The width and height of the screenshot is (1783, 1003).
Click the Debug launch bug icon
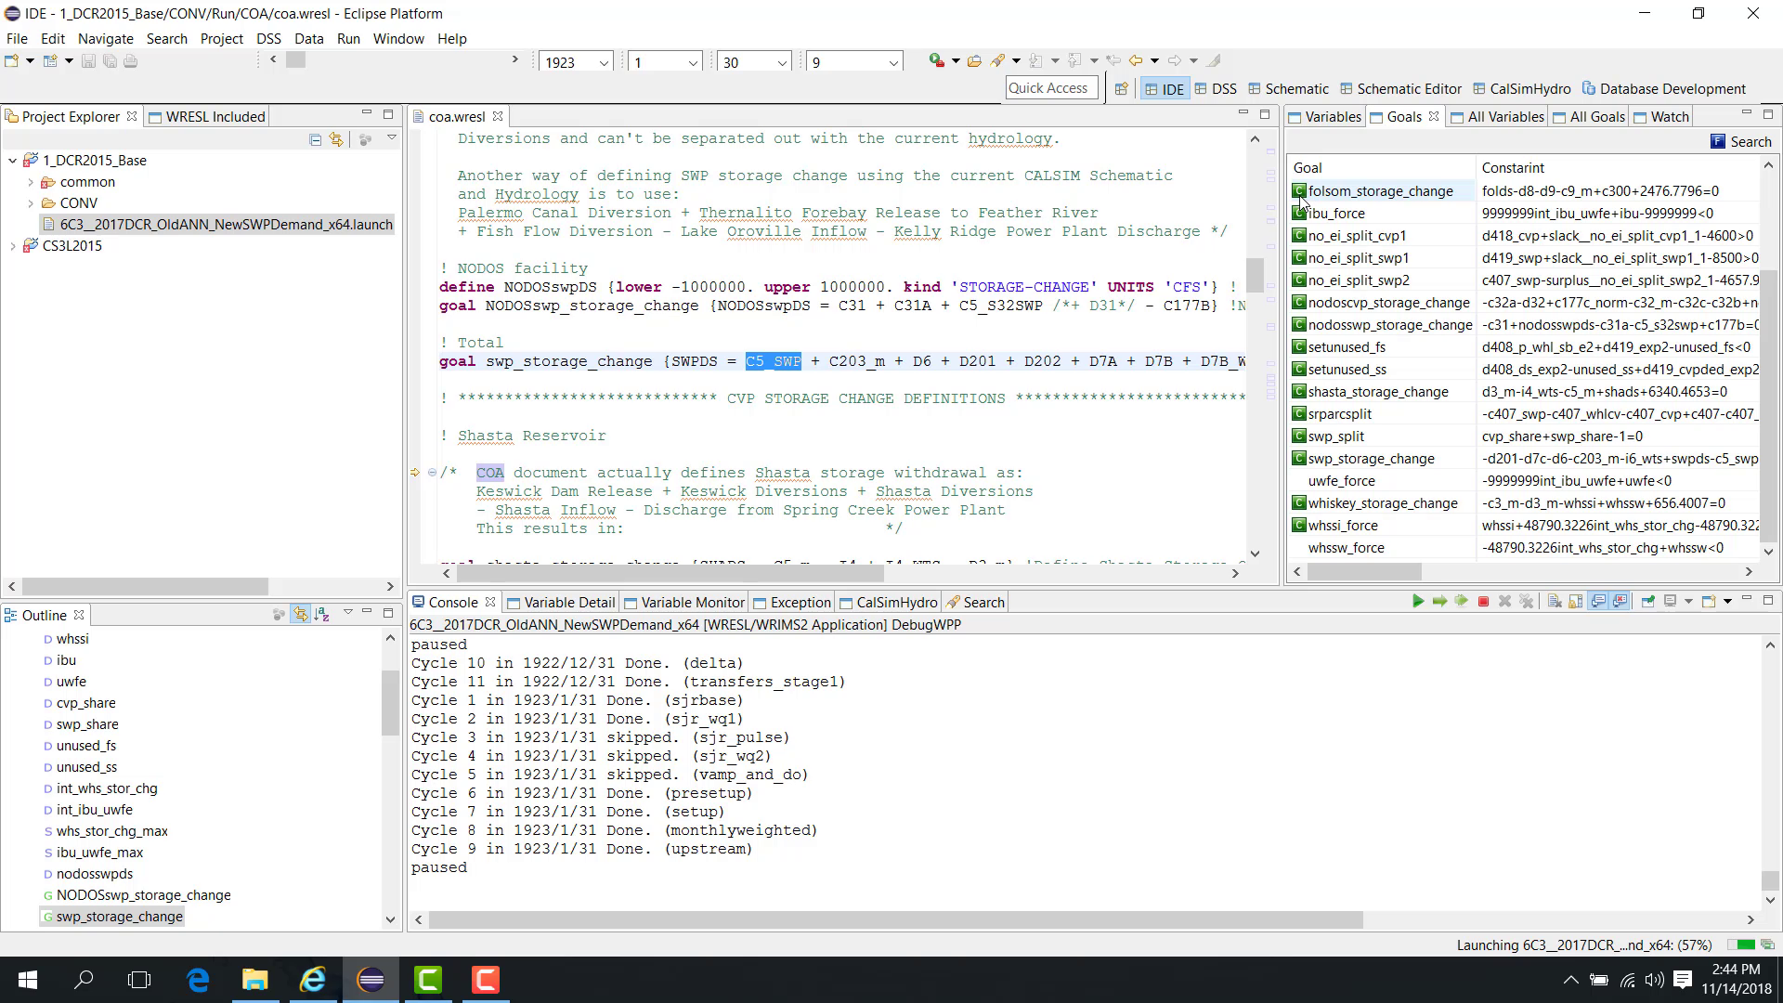936,60
